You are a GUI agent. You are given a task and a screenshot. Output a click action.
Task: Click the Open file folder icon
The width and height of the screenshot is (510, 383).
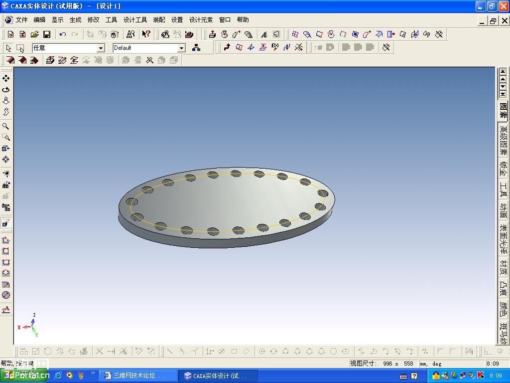(35, 34)
